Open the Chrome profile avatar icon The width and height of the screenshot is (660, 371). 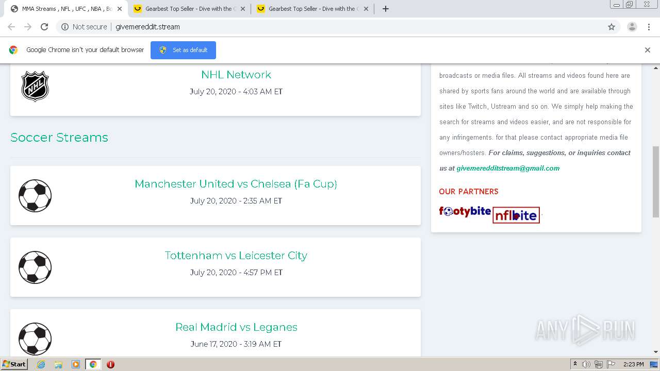coord(632,27)
